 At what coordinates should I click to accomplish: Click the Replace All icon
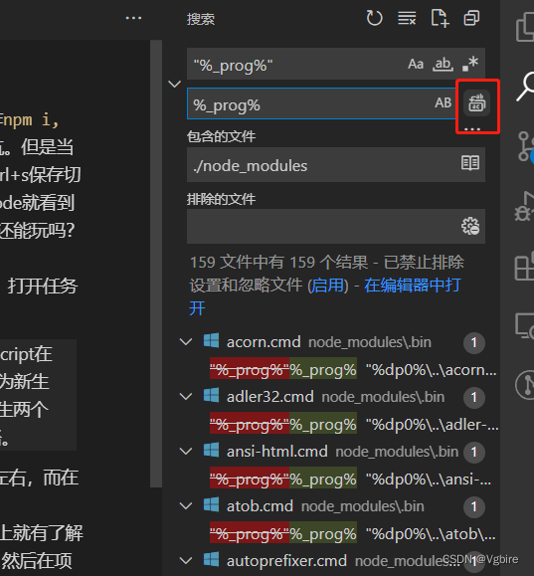coord(476,103)
